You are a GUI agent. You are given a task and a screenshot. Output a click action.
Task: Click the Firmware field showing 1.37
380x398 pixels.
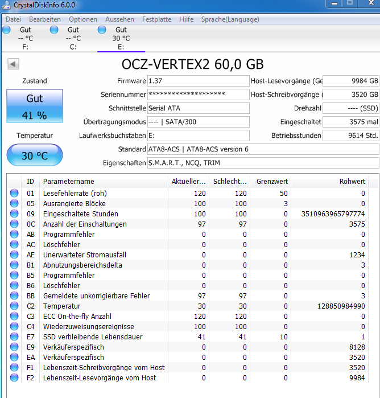coord(199,81)
